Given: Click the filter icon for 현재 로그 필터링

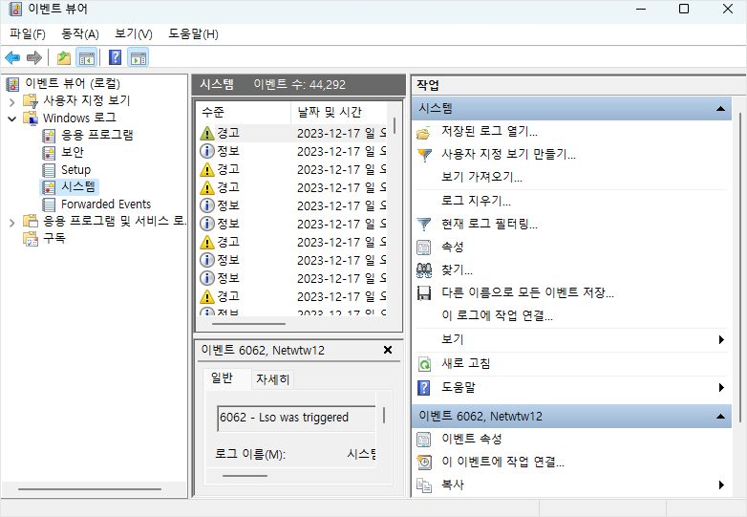Looking at the screenshot, I should (x=425, y=224).
